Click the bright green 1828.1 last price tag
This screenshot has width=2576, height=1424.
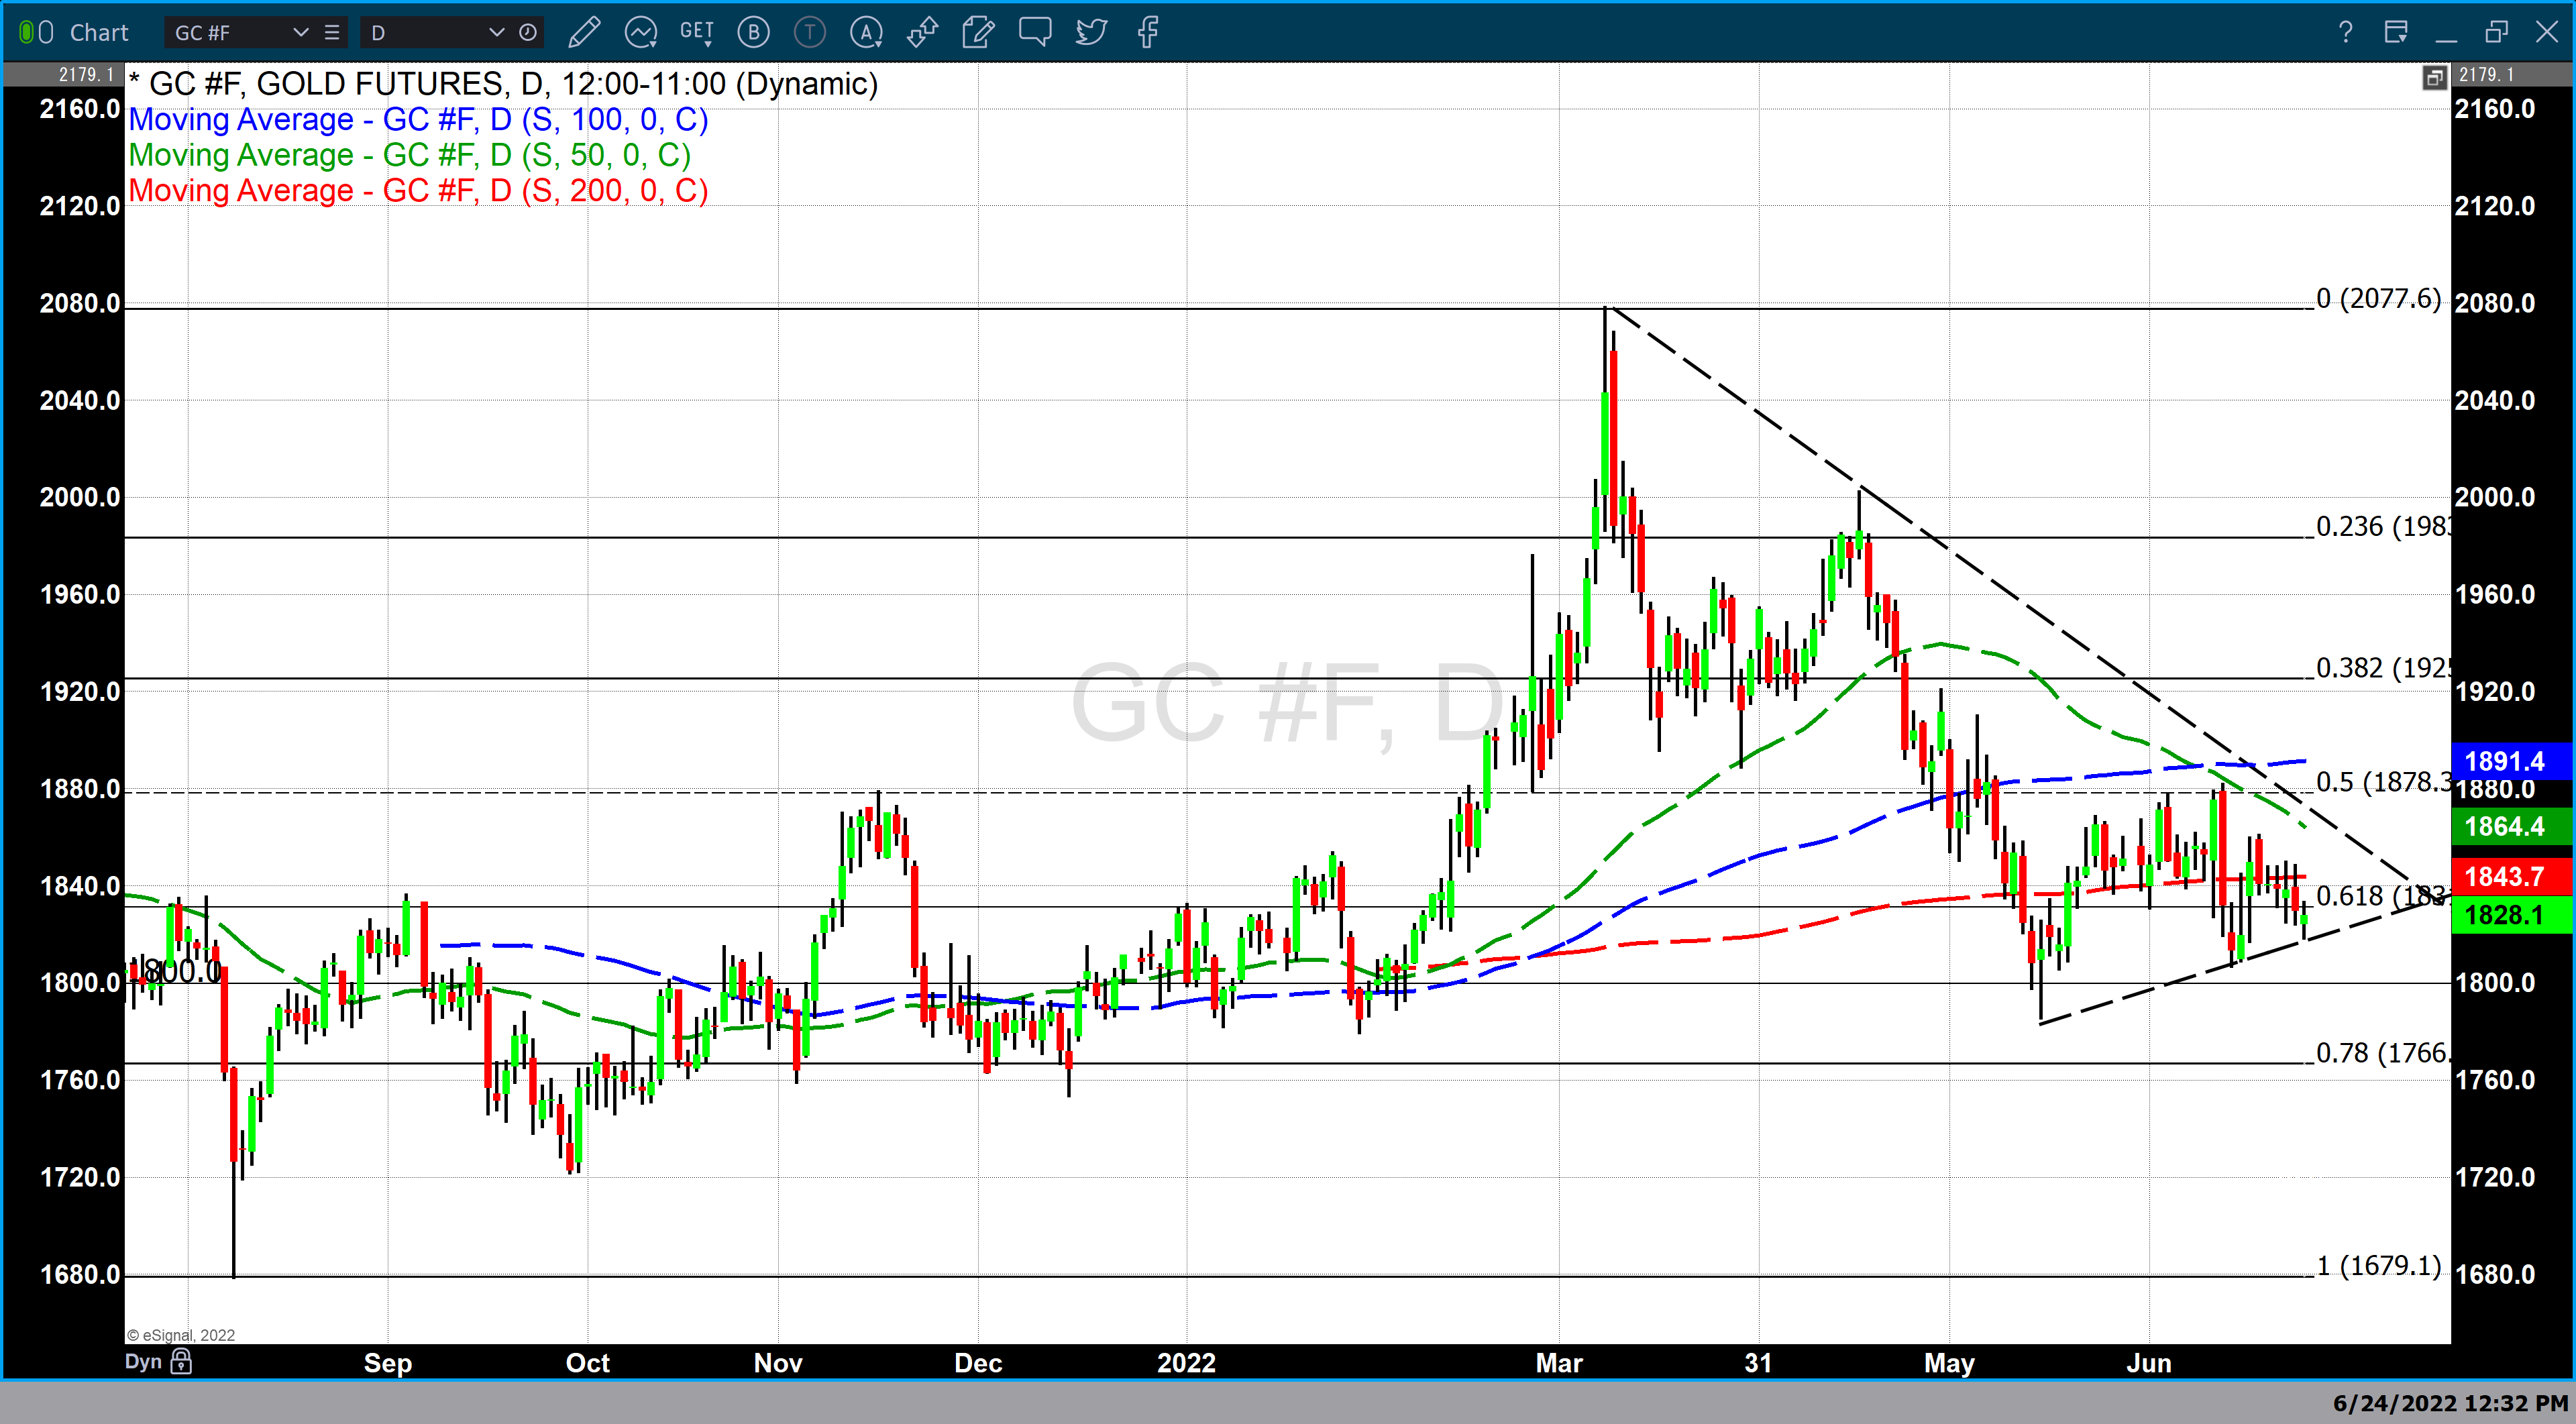[x=2511, y=915]
